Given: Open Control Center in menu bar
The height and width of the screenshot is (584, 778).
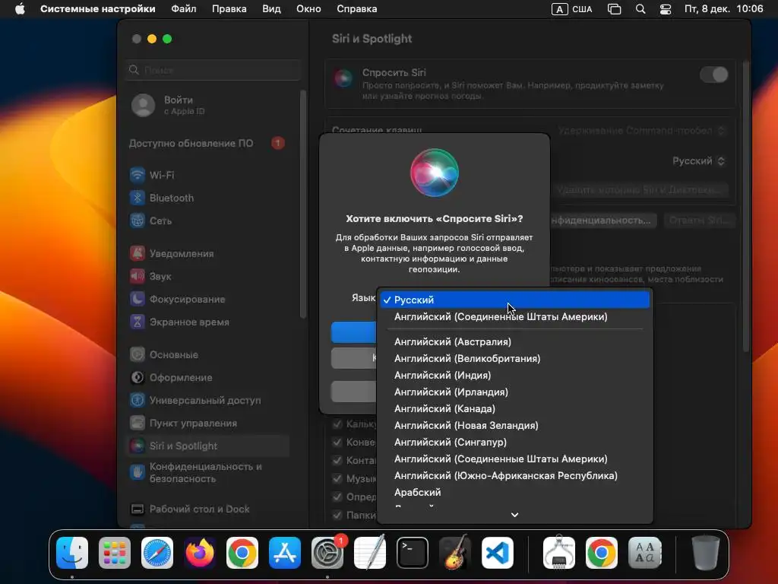Looking at the screenshot, I should tap(666, 9).
